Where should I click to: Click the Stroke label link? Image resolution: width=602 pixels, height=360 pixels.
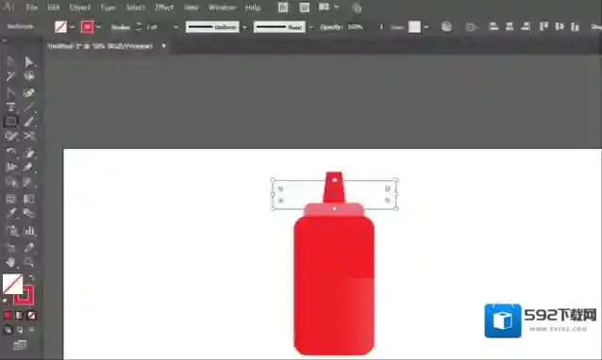click(121, 27)
